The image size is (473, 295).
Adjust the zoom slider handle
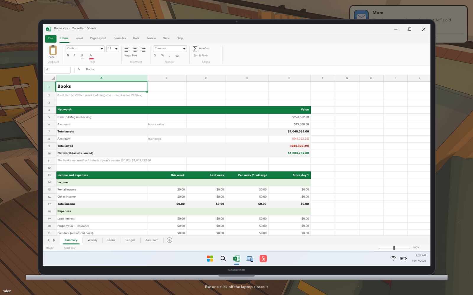pyautogui.click(x=394, y=248)
